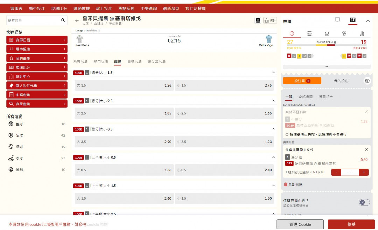Click the 搜索投注 search input
Screen dimensions: 378x230
(x=33, y=21)
